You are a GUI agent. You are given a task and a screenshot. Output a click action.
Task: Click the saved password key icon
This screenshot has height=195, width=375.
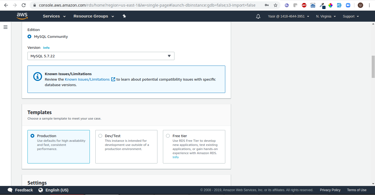click(x=267, y=5)
